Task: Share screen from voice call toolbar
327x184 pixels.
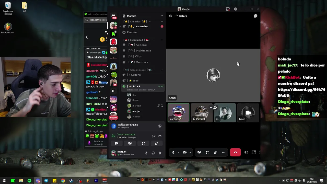Action: 199,152
